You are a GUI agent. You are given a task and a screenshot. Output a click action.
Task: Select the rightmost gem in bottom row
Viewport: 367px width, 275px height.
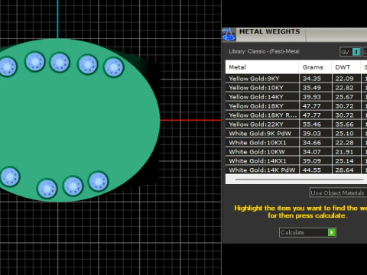[x=98, y=182]
